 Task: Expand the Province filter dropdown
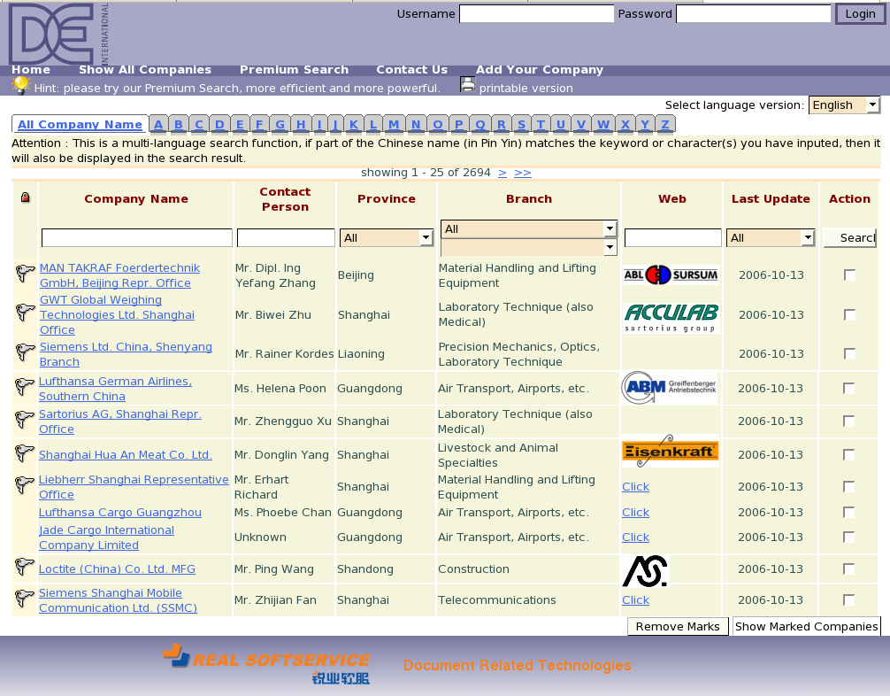tap(426, 238)
